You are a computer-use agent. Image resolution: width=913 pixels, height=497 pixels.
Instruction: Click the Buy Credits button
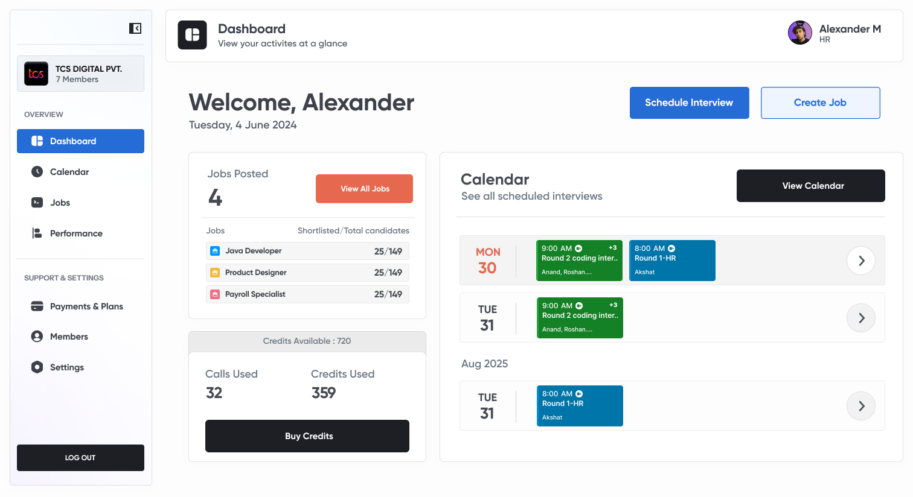pyautogui.click(x=307, y=435)
